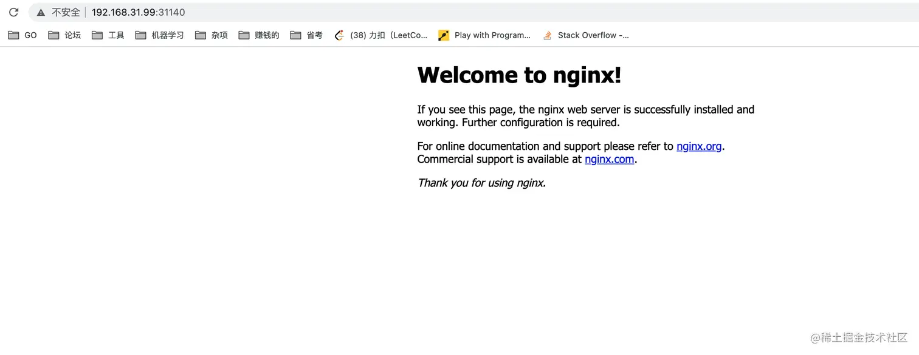Click the 'Further configuration is required' sentence
The image size is (919, 355).
(x=540, y=123)
